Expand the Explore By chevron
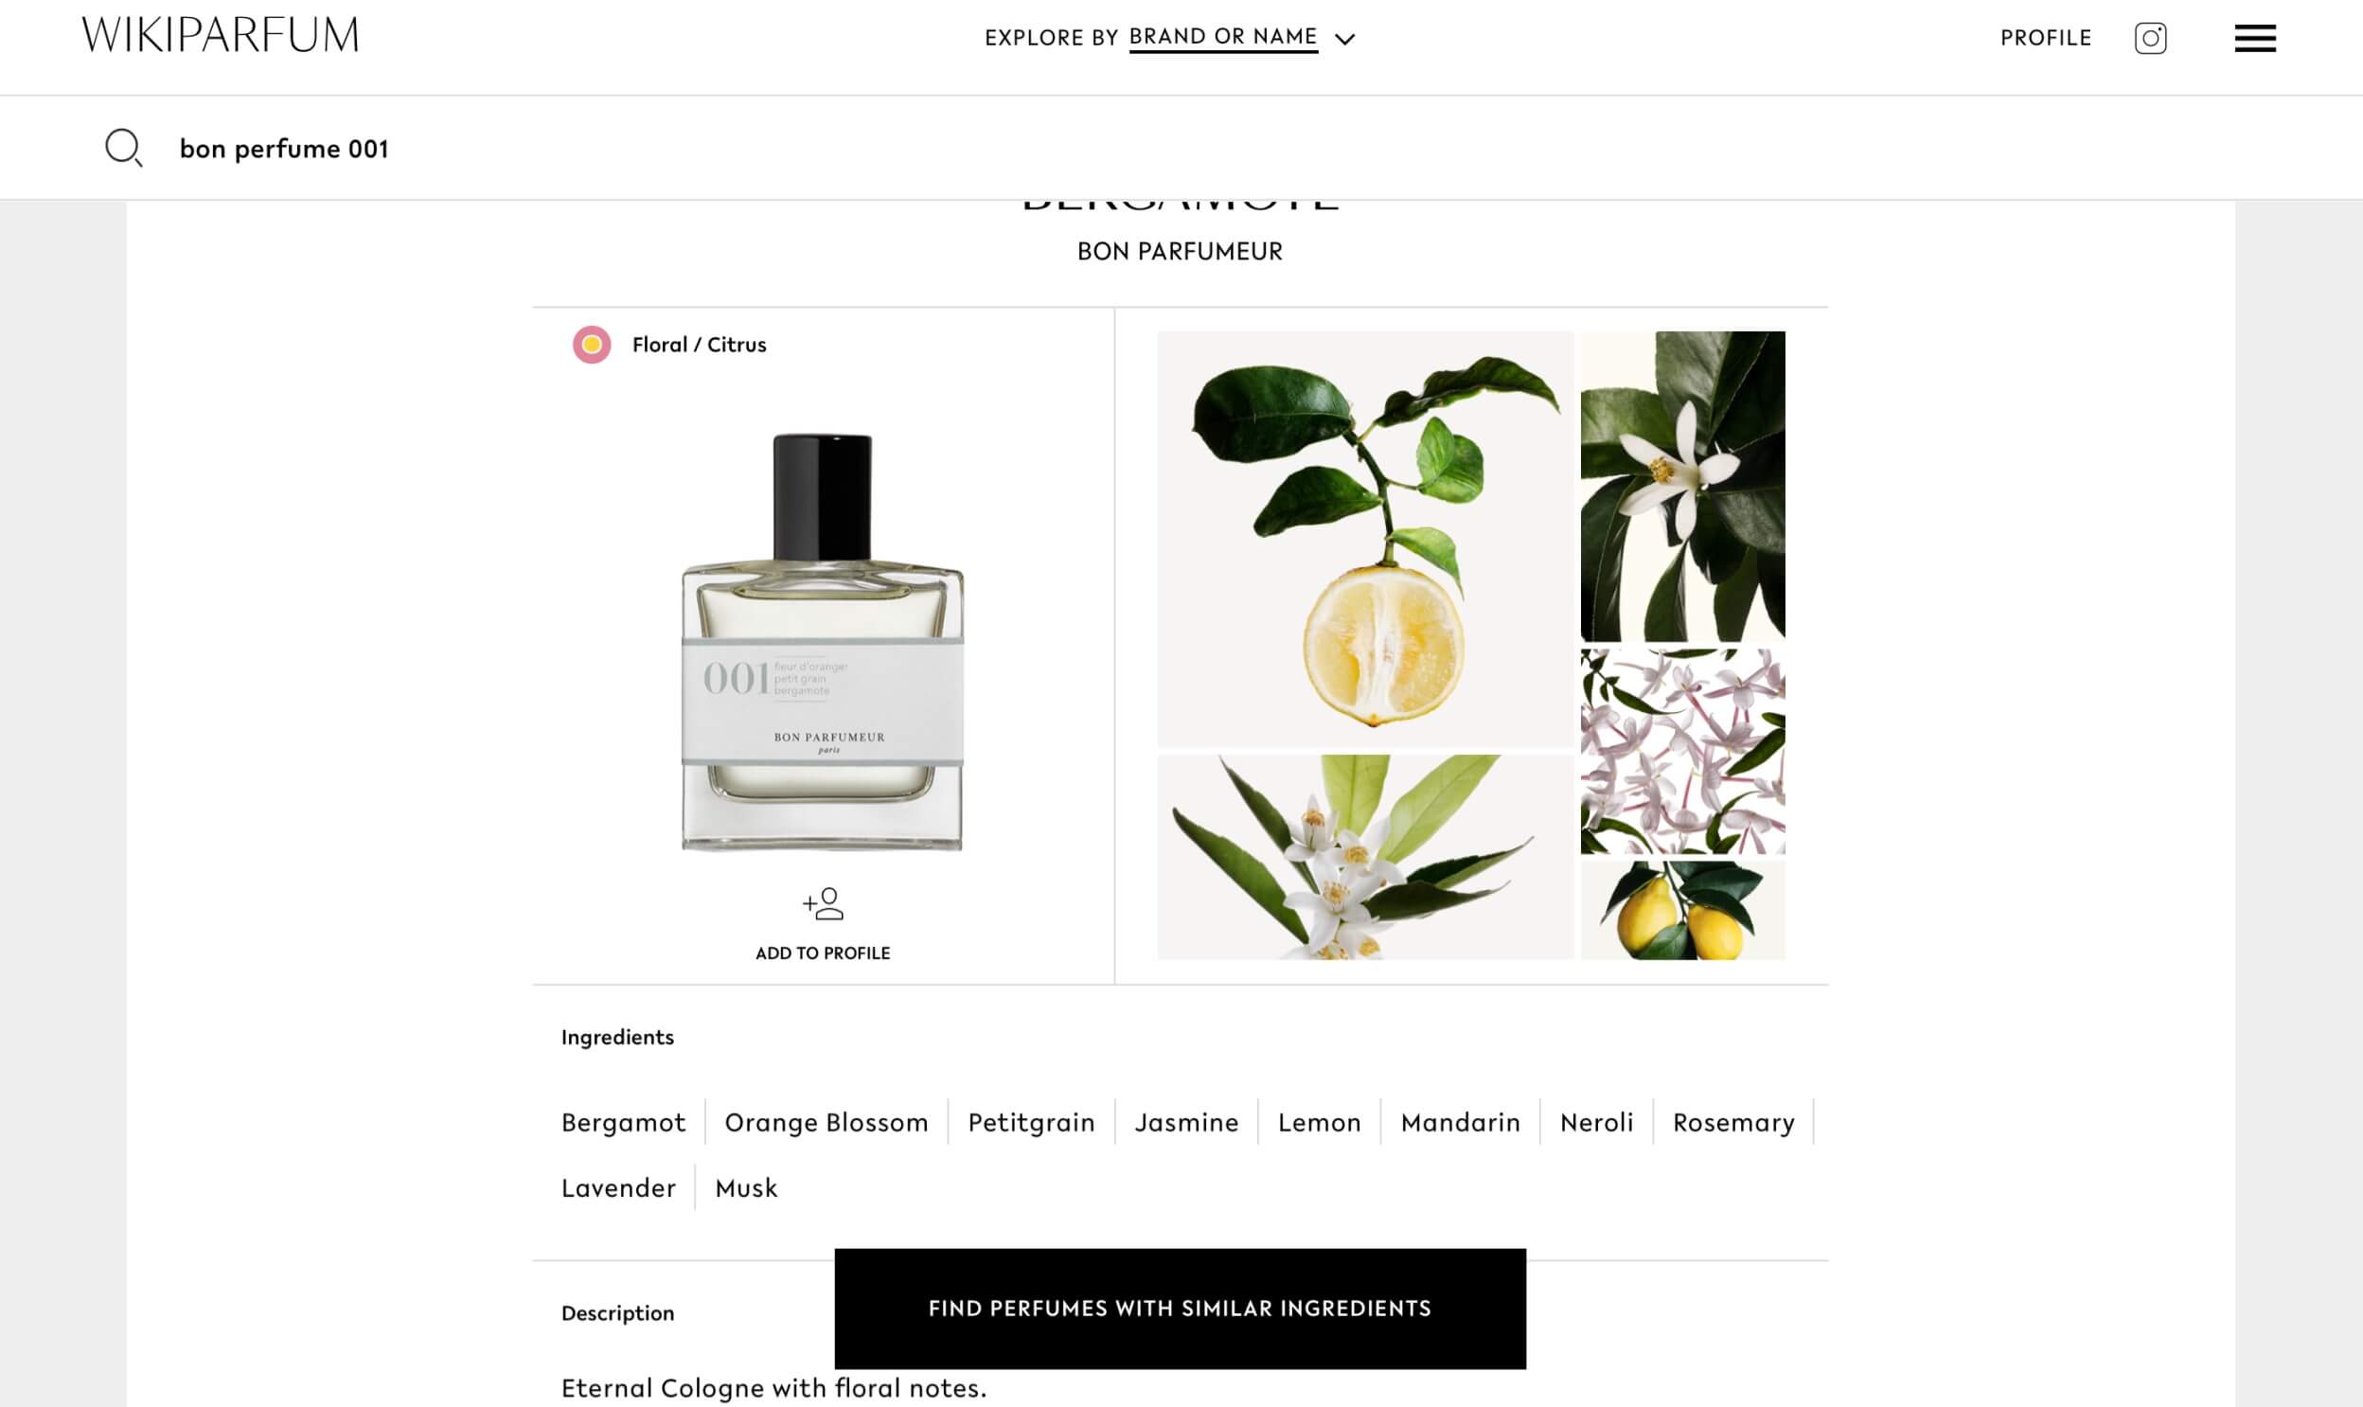Image resolution: width=2363 pixels, height=1407 pixels. [1344, 39]
